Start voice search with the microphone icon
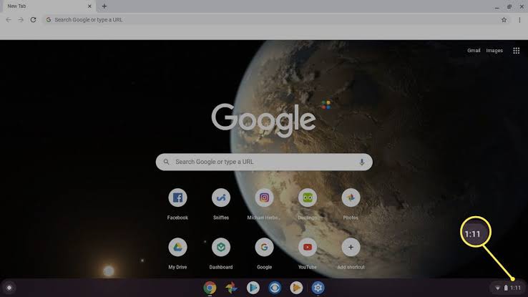The width and height of the screenshot is (528, 297). click(361, 162)
